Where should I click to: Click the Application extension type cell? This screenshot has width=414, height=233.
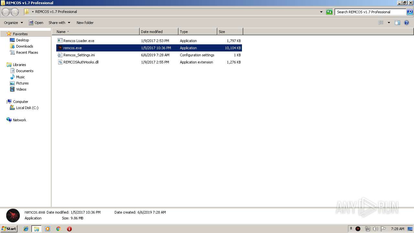pyautogui.click(x=196, y=62)
